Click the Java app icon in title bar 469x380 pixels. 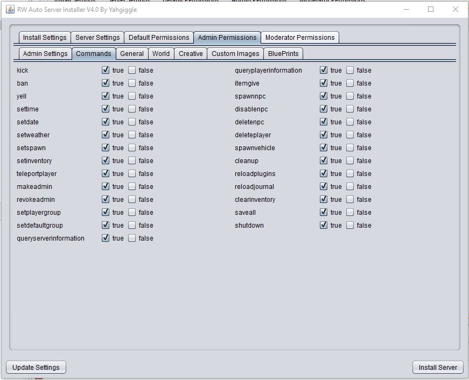pyautogui.click(x=10, y=9)
